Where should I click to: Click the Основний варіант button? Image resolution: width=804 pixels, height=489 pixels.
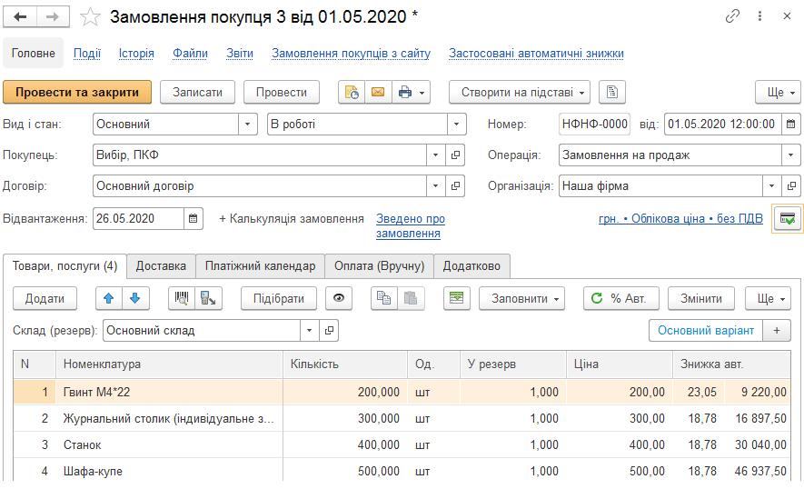point(706,331)
